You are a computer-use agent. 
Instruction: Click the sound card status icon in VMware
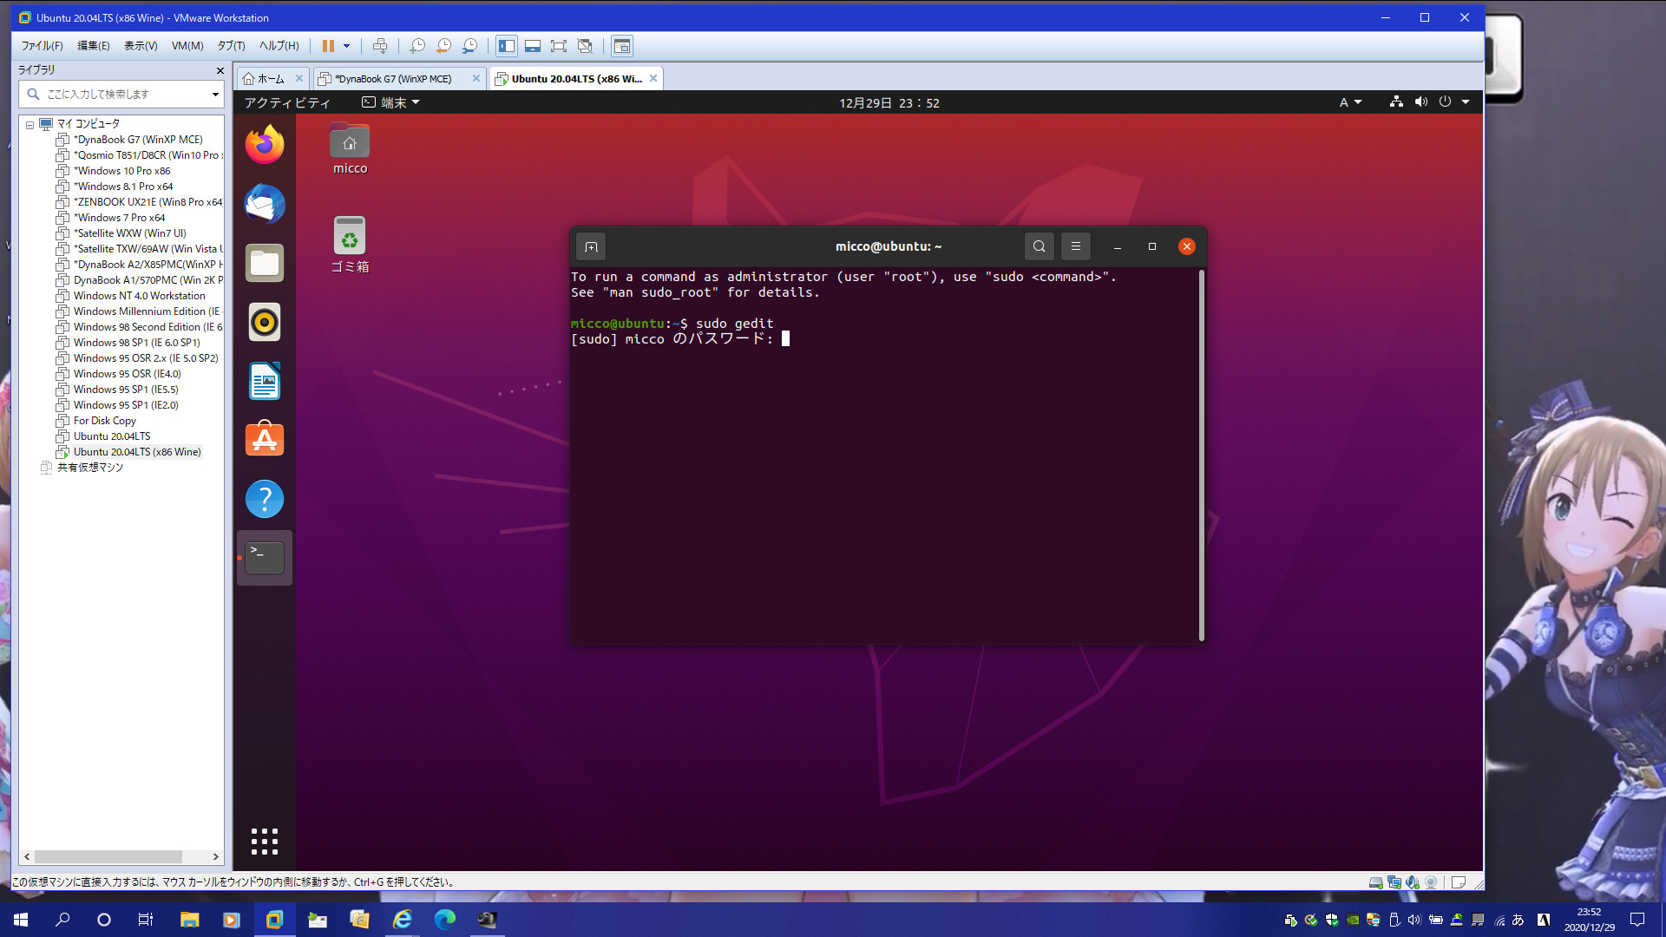pyautogui.click(x=1413, y=882)
